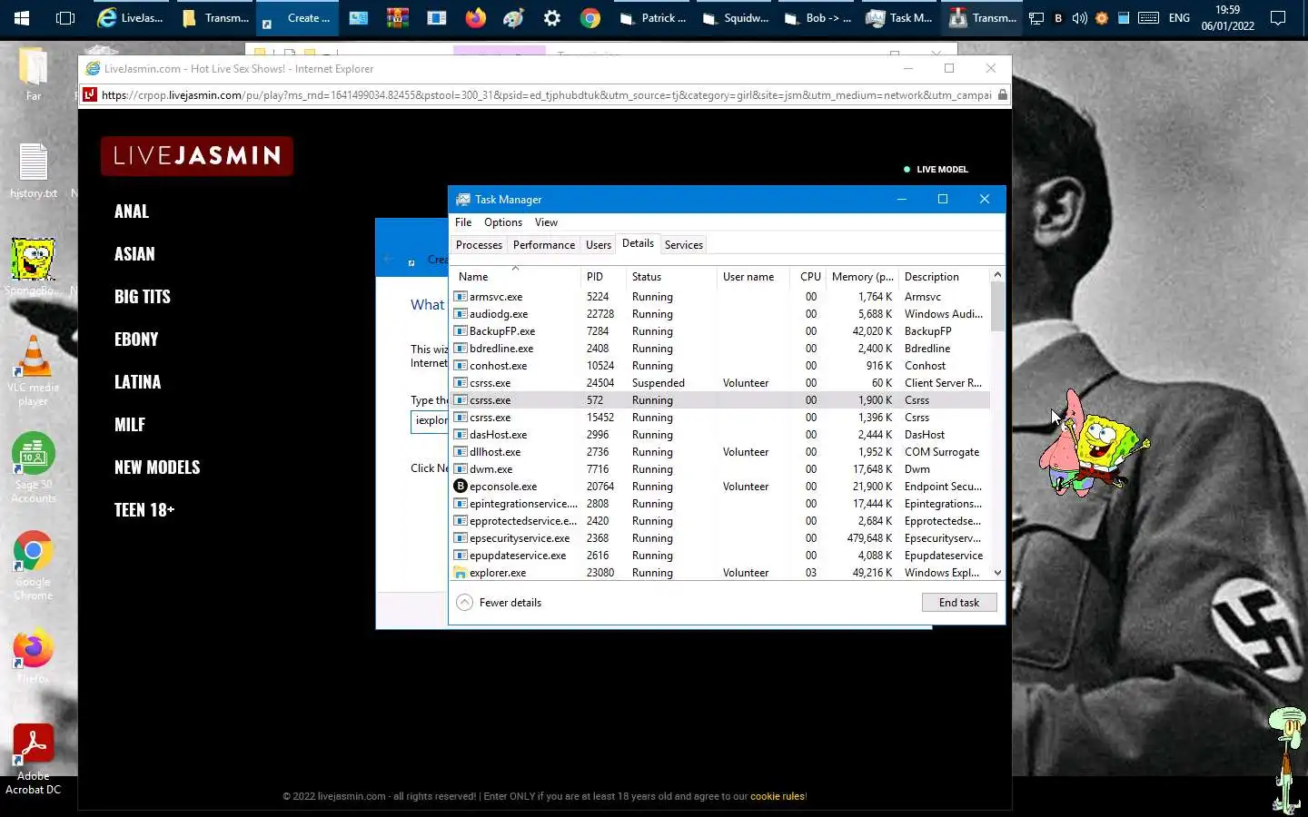1308x817 pixels.
Task: Open the notification center icon
Action: (1278, 17)
